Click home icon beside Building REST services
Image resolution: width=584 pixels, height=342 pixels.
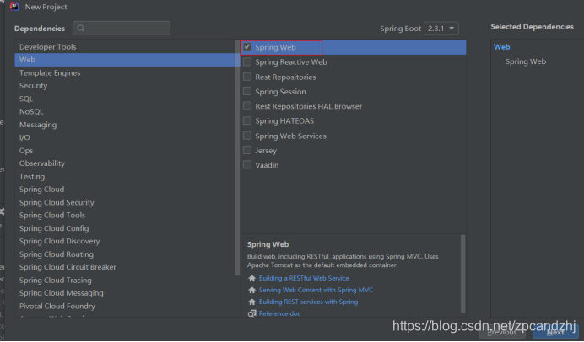pos(251,302)
